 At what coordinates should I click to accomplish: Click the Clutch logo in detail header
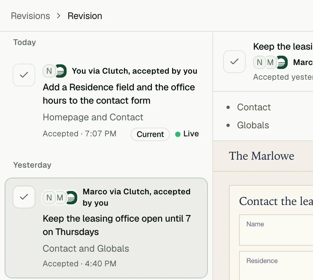click(282, 62)
